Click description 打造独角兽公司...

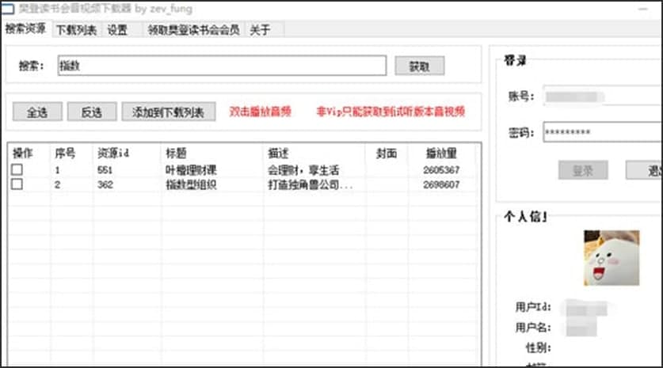[310, 184]
